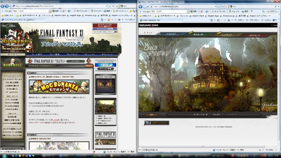Click the highlighter icon on left window Google toolbar

[x=130, y=11]
